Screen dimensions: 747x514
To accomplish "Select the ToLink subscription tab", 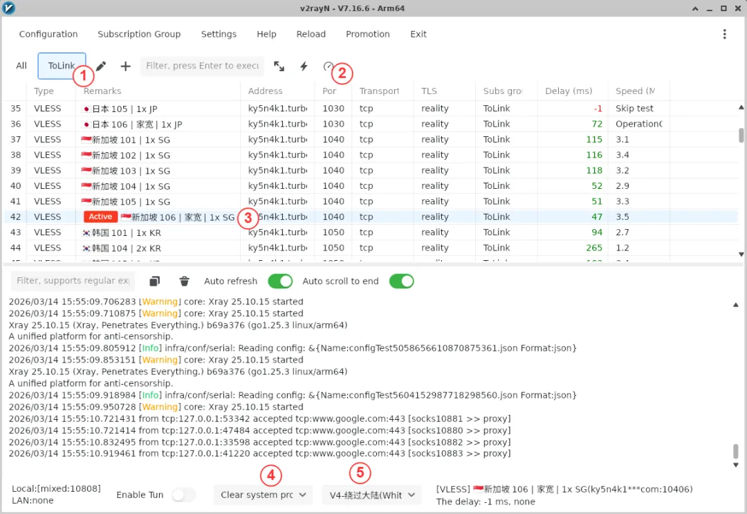I will pyautogui.click(x=62, y=66).
